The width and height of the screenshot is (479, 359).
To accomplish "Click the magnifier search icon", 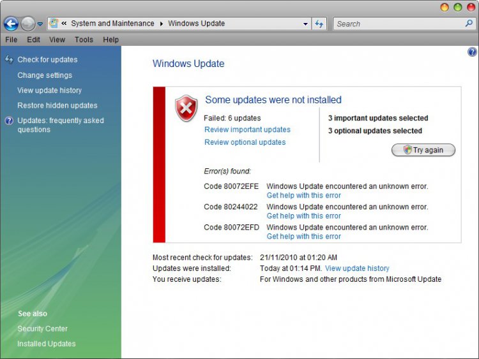I will [x=469, y=23].
